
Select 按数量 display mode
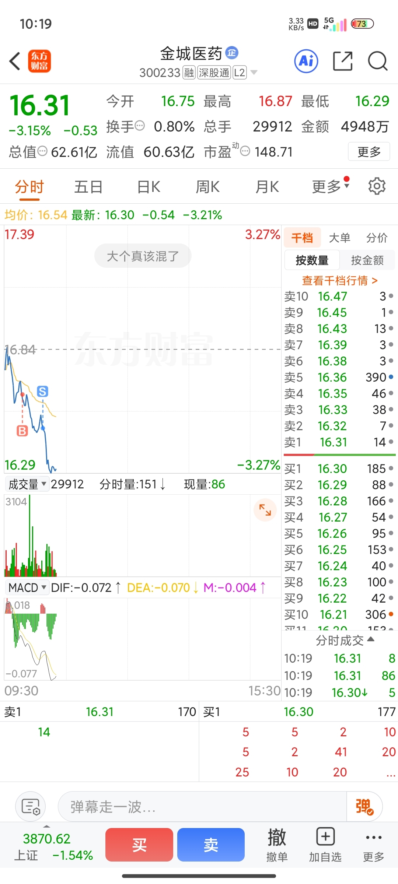tap(312, 260)
